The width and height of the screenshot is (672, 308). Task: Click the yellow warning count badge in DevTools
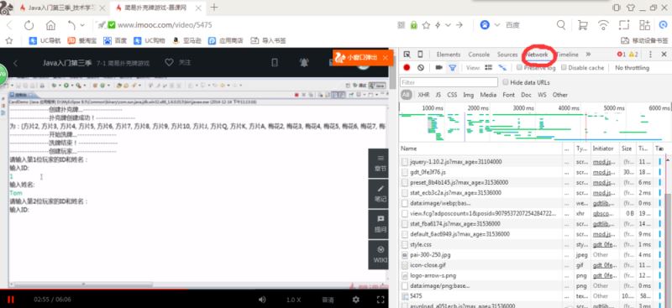(633, 55)
